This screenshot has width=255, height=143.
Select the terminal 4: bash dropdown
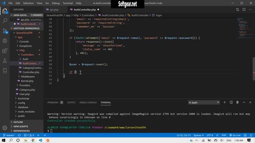tap(204, 102)
